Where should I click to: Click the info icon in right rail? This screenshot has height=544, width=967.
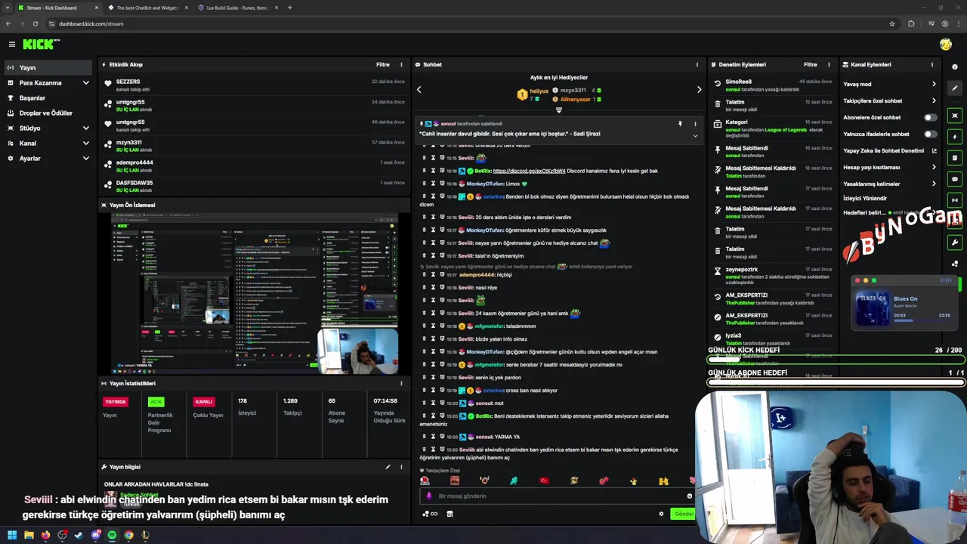(x=955, y=67)
